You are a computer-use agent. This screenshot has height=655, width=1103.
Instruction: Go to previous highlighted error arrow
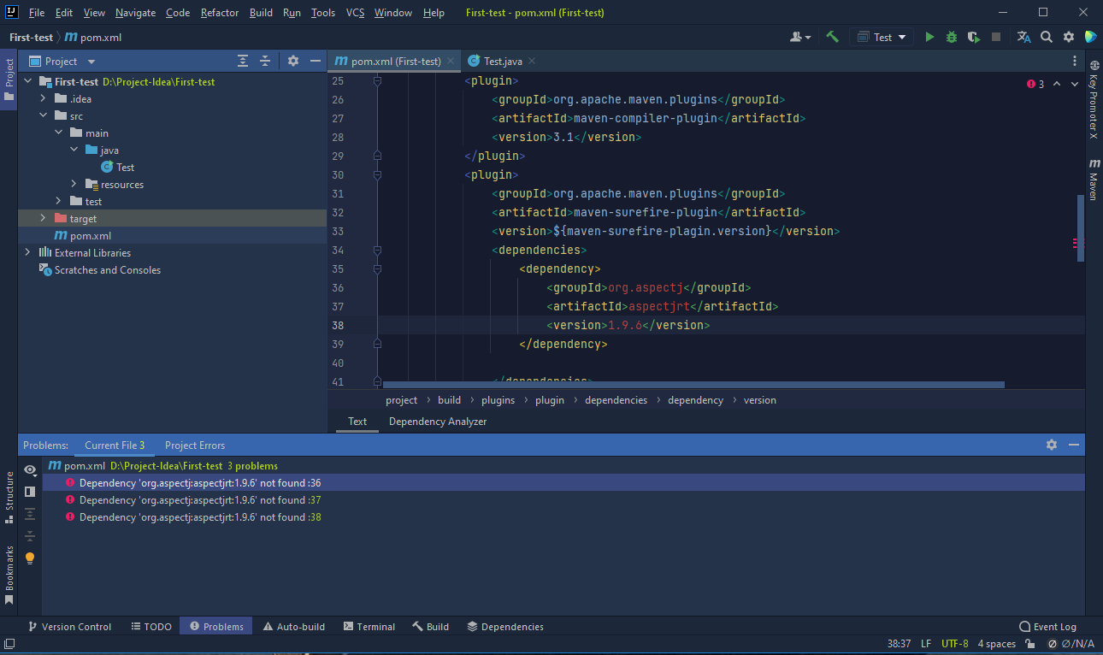tap(1057, 84)
